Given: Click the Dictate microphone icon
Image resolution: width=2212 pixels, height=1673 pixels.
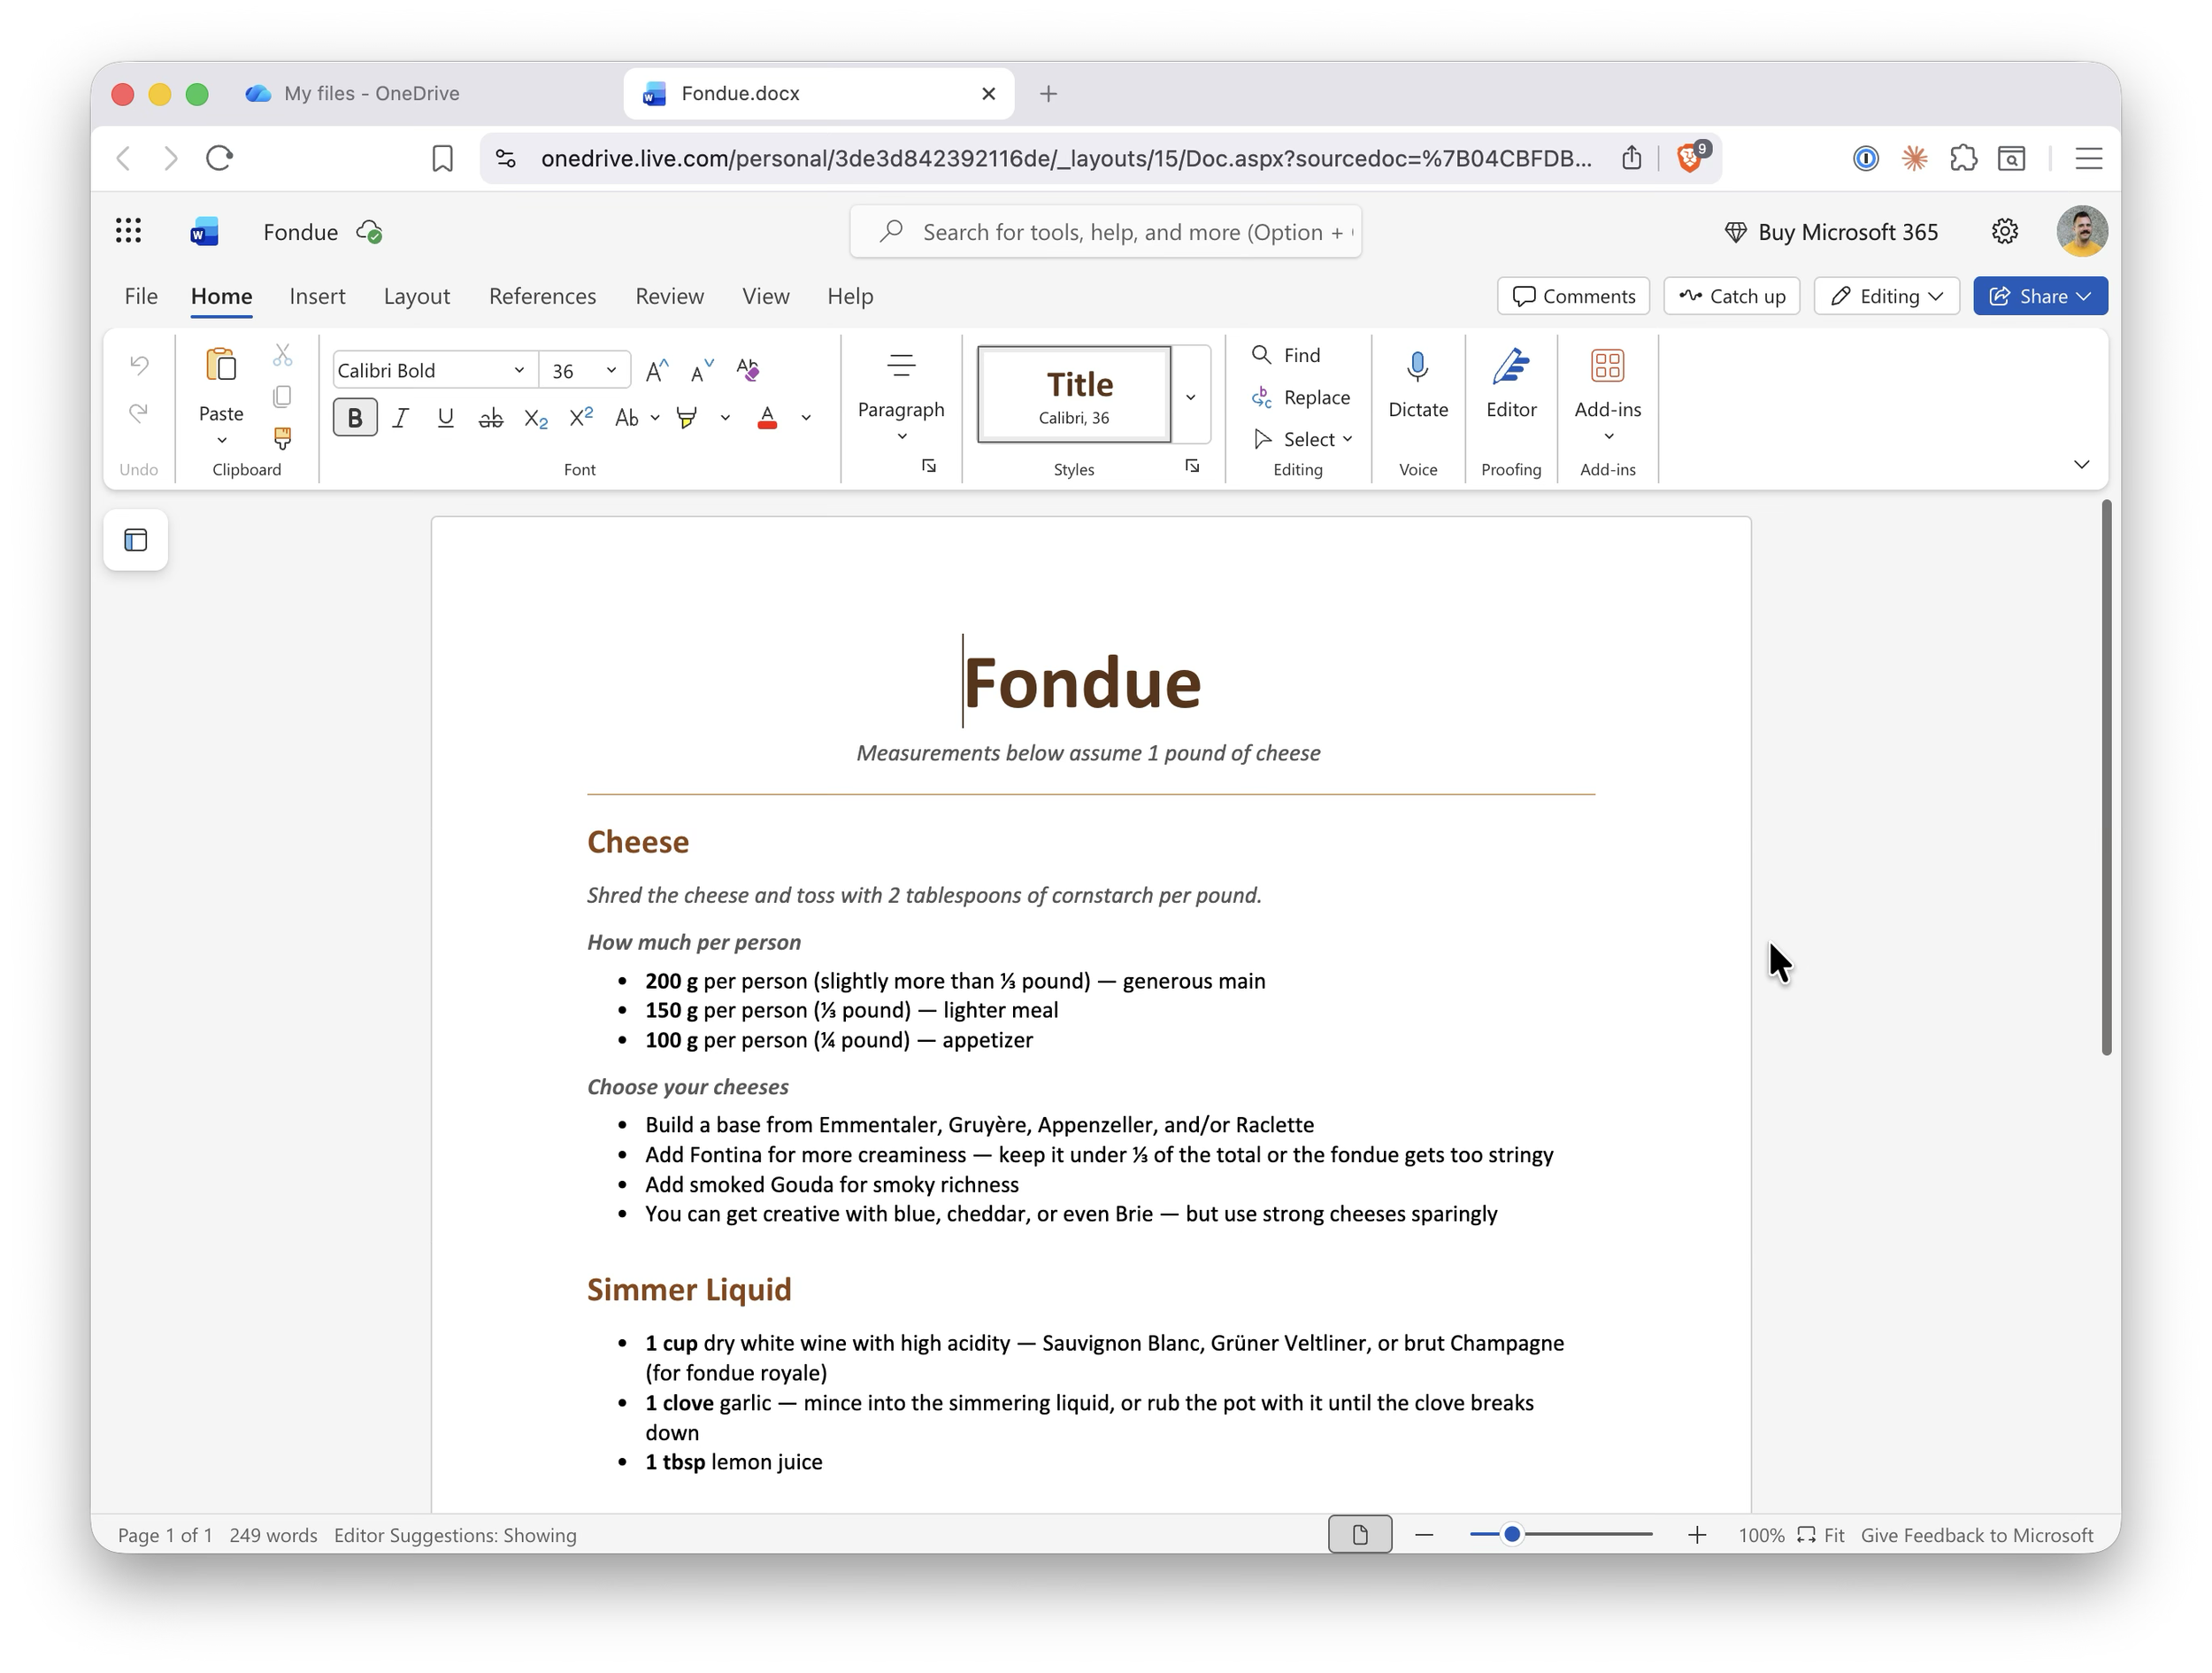Looking at the screenshot, I should coord(1417,366).
